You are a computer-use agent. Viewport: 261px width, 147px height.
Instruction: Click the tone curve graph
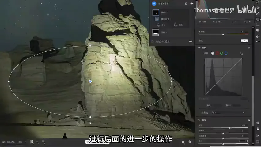coord(223,77)
